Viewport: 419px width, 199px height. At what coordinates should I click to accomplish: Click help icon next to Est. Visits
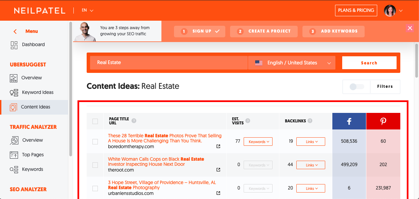point(248,121)
